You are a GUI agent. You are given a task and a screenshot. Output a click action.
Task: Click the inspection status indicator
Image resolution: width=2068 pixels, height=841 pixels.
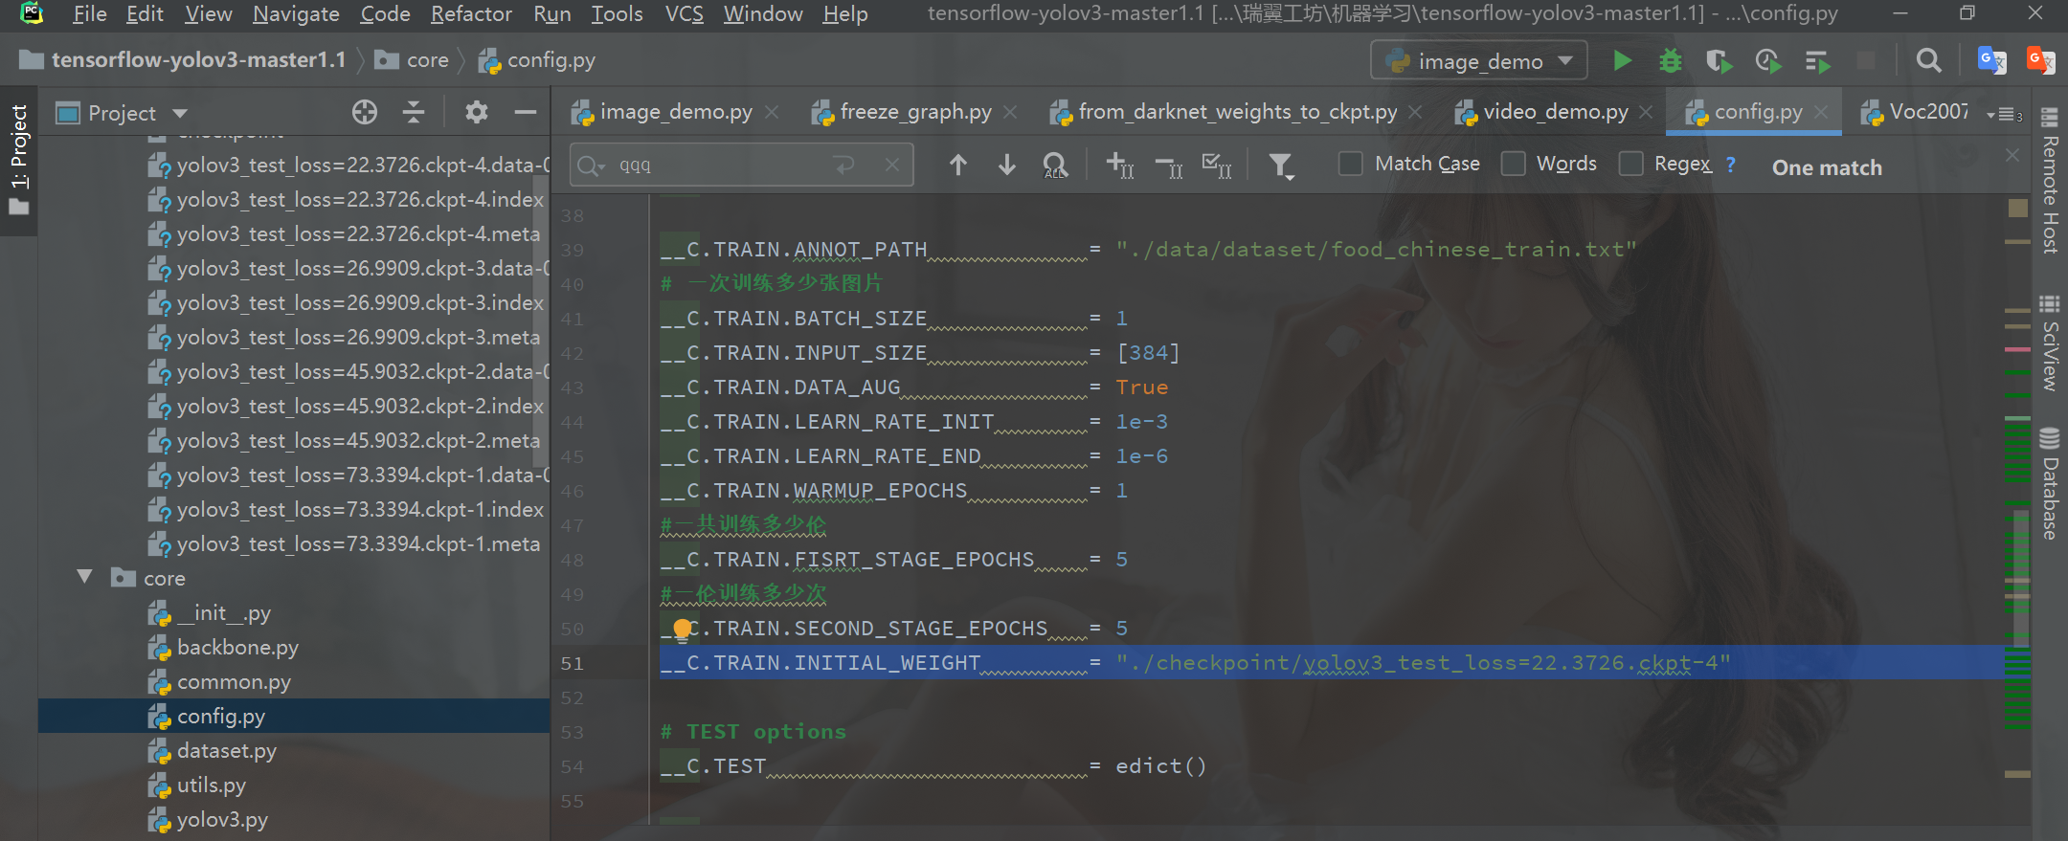2017,208
